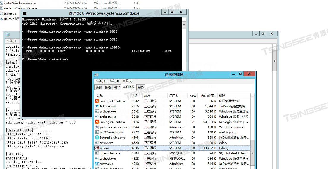This screenshot has height=169, width=328.
Task: Open the 文件(F) menu in Notepad
Action: 11,41
